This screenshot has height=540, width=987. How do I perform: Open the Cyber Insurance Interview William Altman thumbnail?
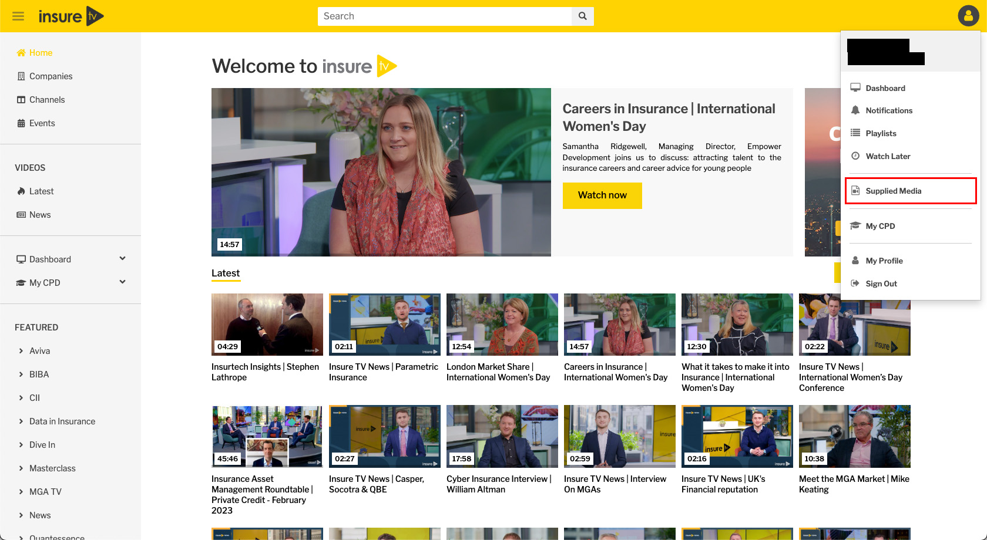(502, 436)
